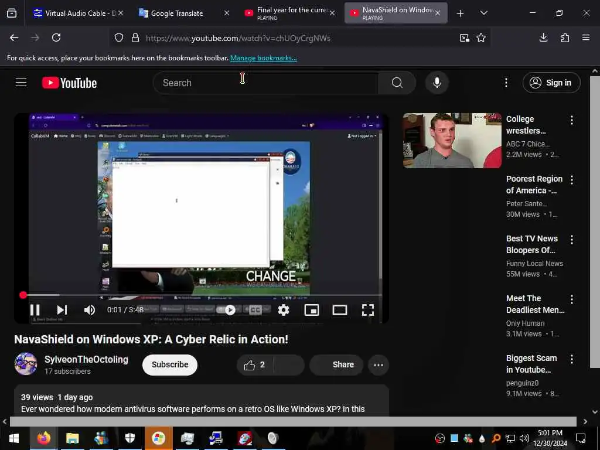
Task: Share this video
Action: pos(337,364)
